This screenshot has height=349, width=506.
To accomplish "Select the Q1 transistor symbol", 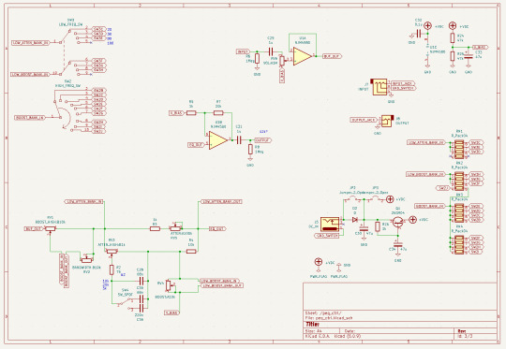I will (398, 223).
